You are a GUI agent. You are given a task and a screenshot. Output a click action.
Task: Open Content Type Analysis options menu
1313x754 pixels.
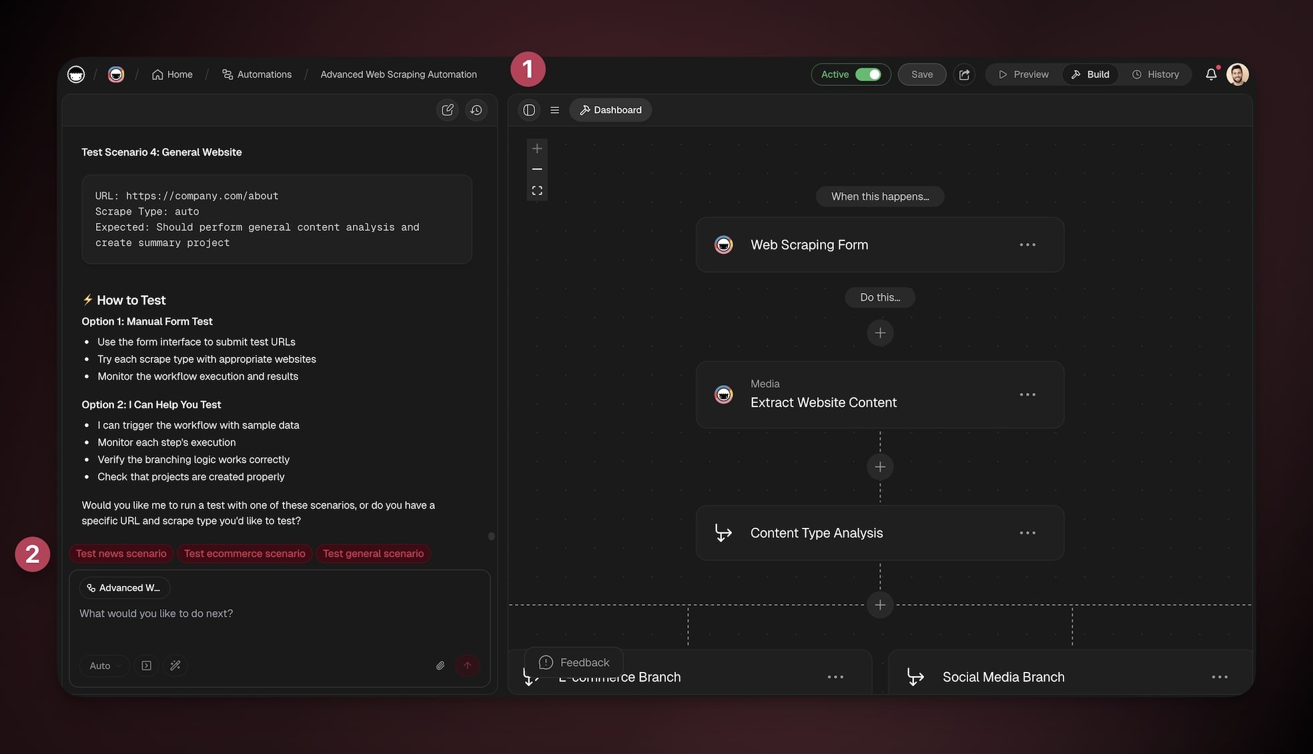click(x=1027, y=533)
